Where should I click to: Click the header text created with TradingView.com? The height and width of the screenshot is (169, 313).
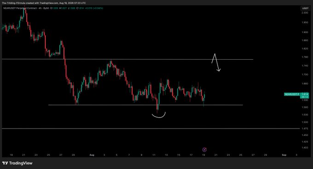coord(42,3)
